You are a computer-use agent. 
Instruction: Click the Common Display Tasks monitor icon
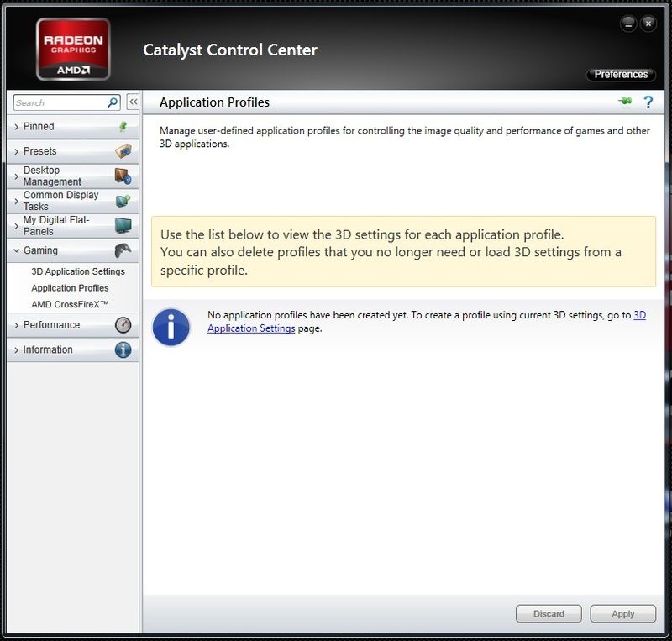[123, 201]
